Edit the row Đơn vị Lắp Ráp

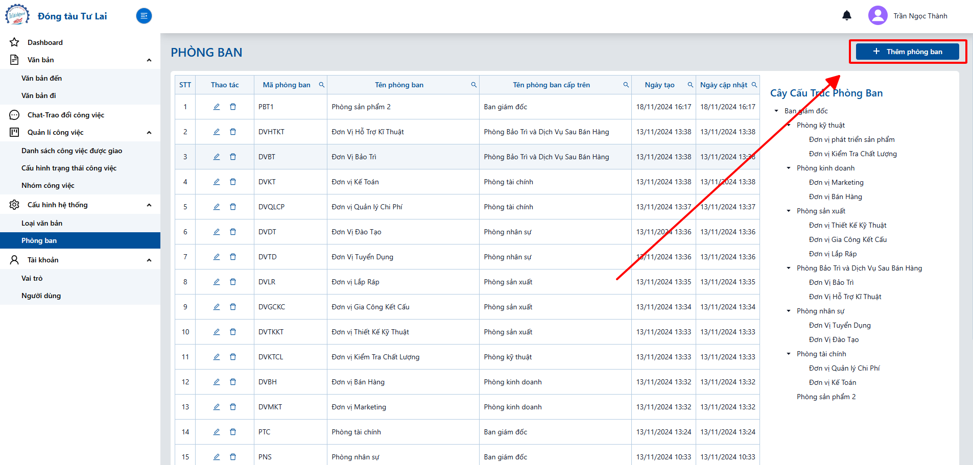pos(217,282)
